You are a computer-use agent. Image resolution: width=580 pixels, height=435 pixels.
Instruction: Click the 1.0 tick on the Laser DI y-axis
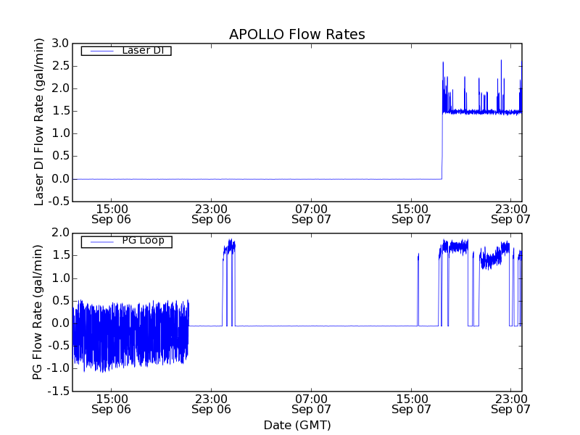point(60,133)
